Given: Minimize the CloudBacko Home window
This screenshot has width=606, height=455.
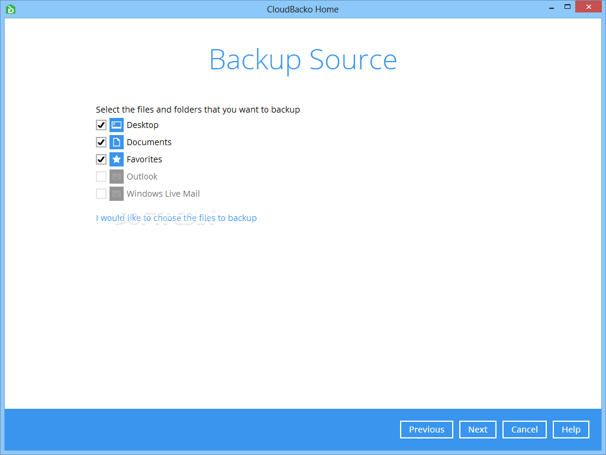Looking at the screenshot, I should pos(552,7).
